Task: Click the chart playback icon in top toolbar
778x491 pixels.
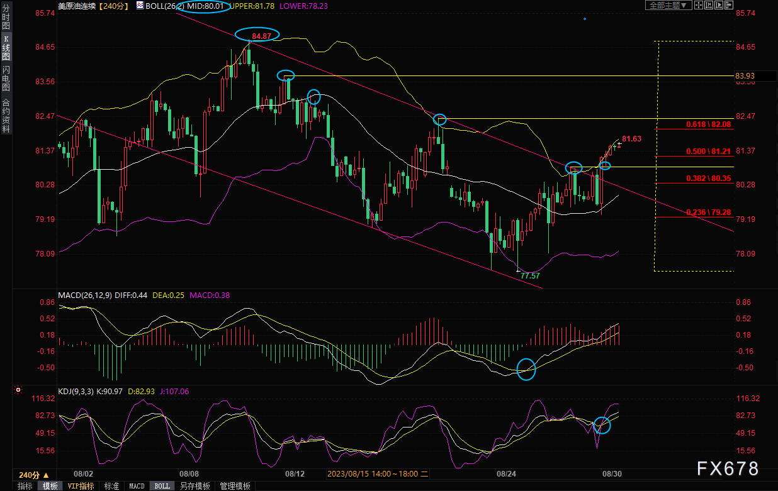Action: (718, 5)
